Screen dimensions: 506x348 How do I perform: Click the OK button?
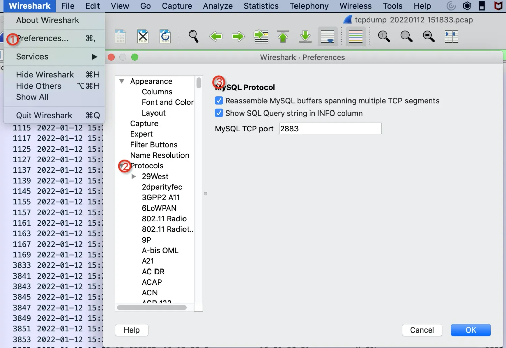point(471,330)
